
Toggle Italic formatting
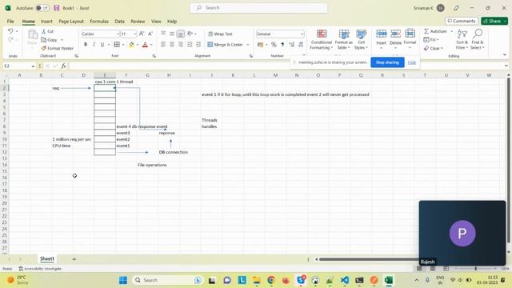pos(94,45)
